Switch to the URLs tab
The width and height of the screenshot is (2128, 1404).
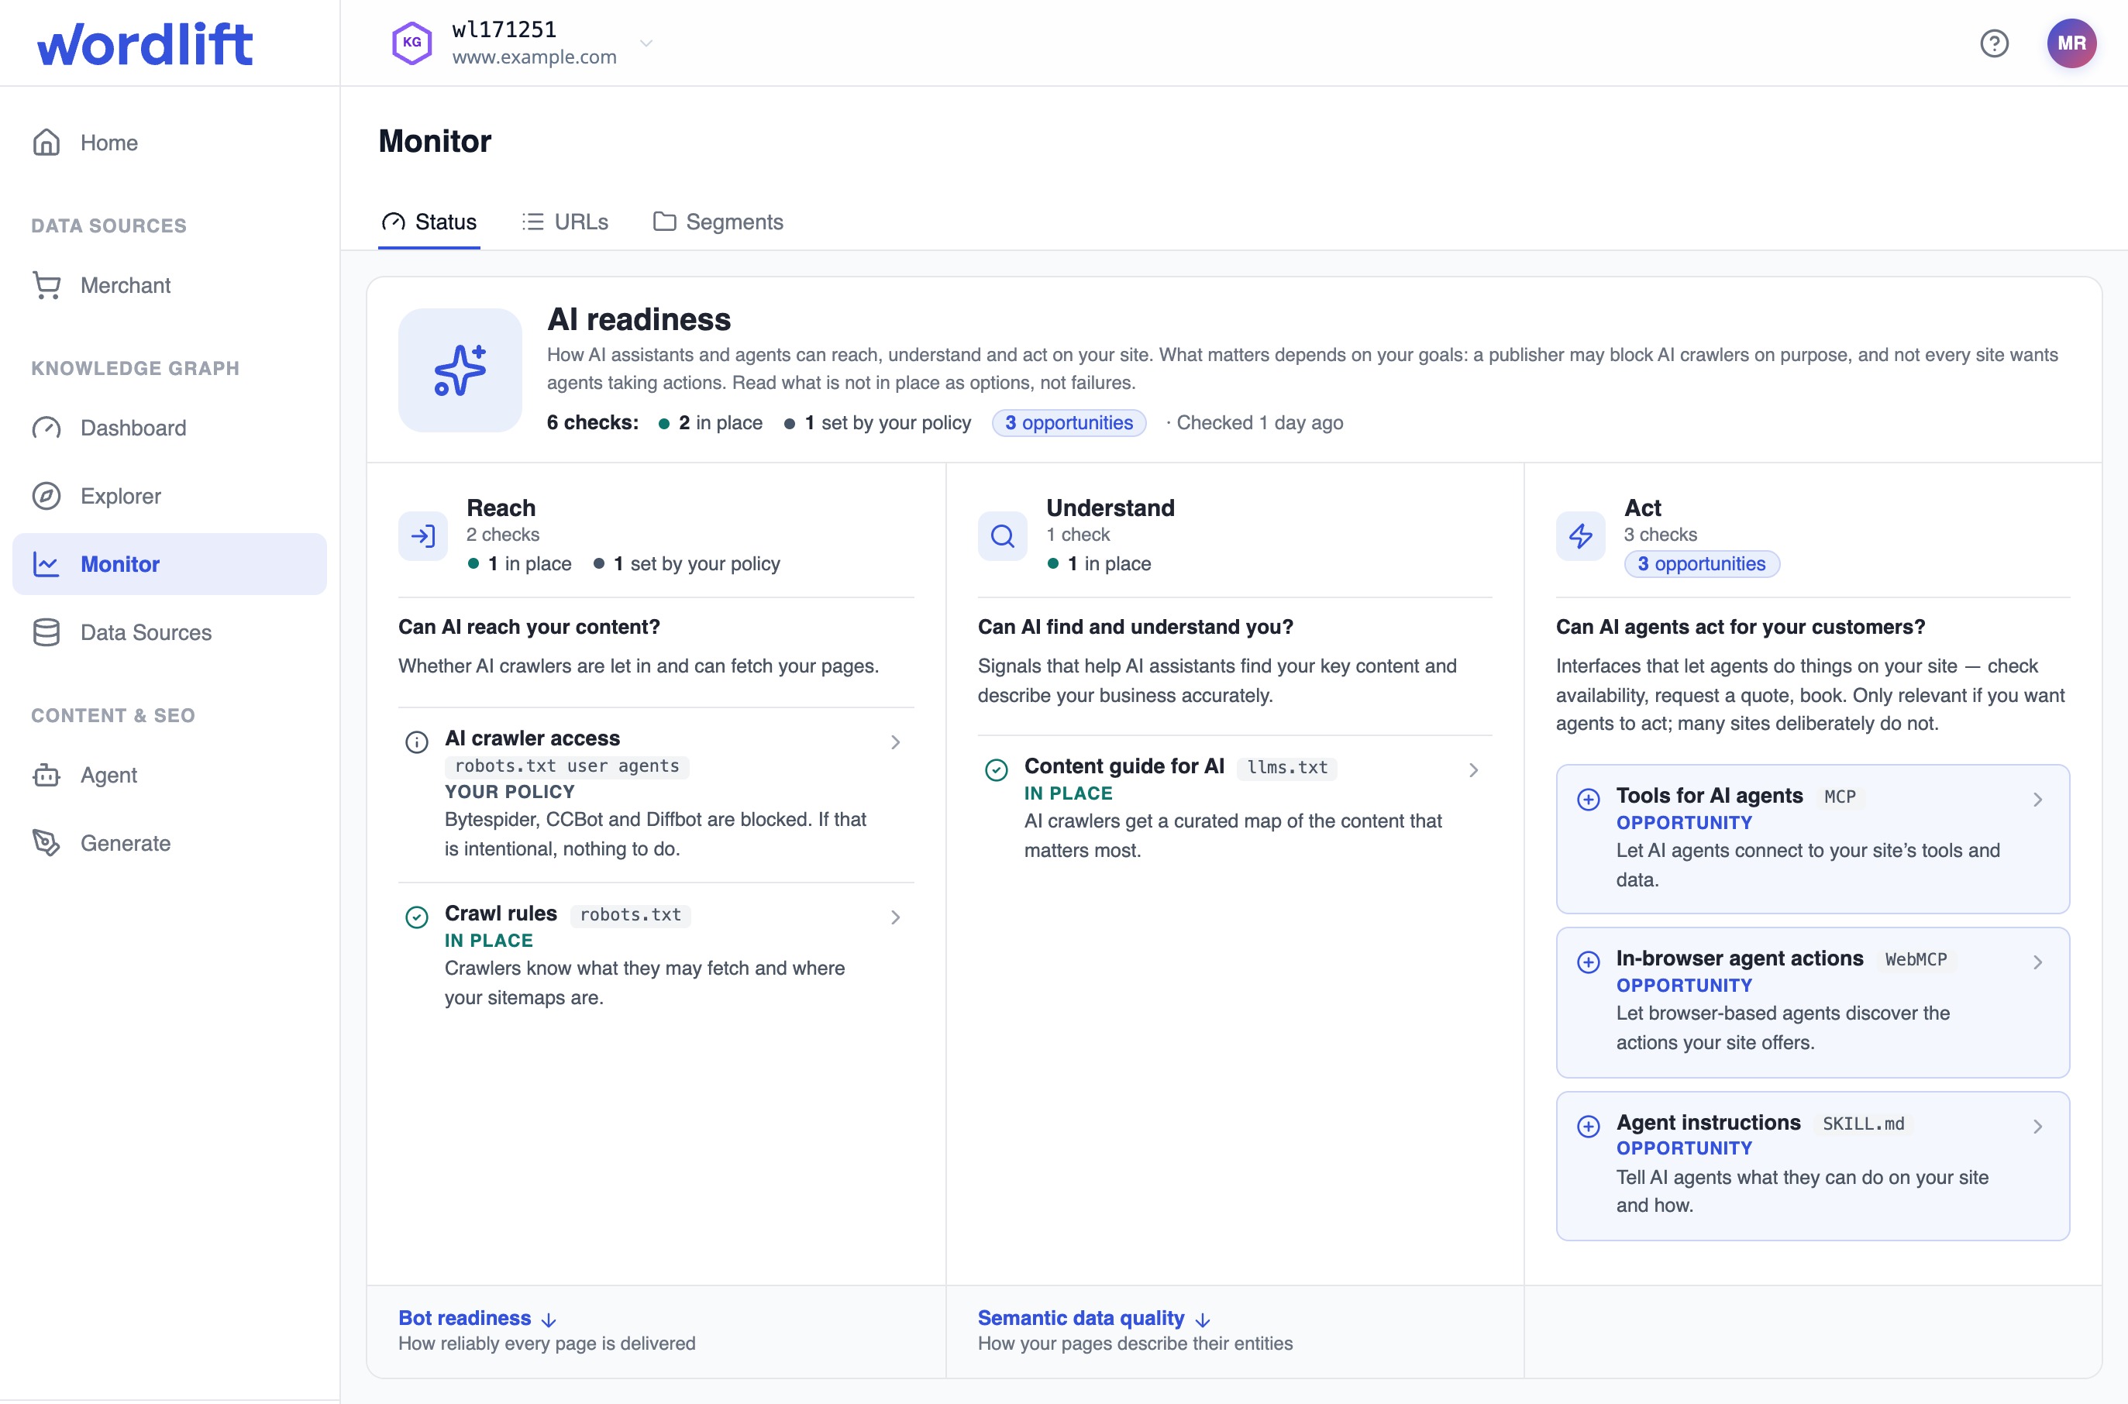[x=565, y=221]
